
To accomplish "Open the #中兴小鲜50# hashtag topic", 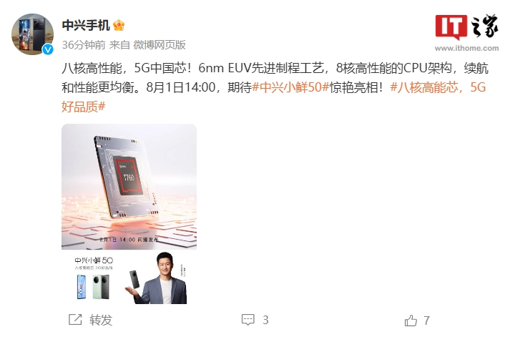I will tap(290, 87).
